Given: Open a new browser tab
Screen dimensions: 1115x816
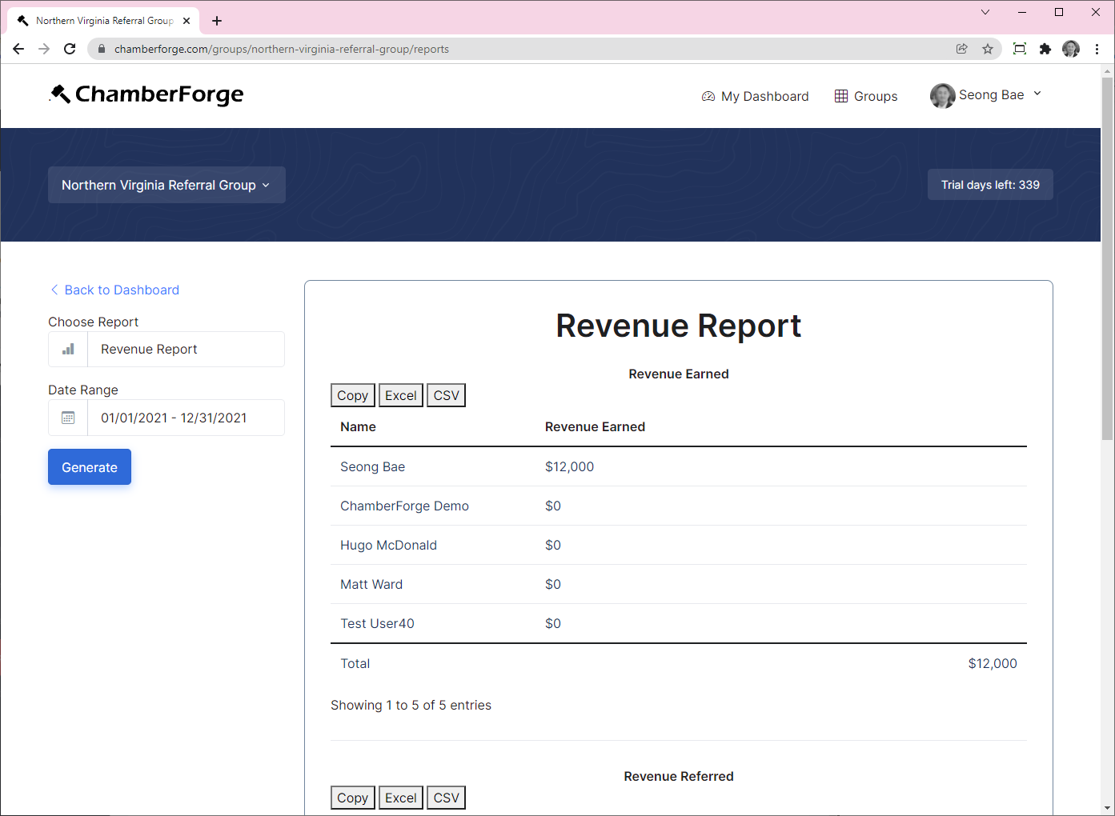Looking at the screenshot, I should (216, 21).
